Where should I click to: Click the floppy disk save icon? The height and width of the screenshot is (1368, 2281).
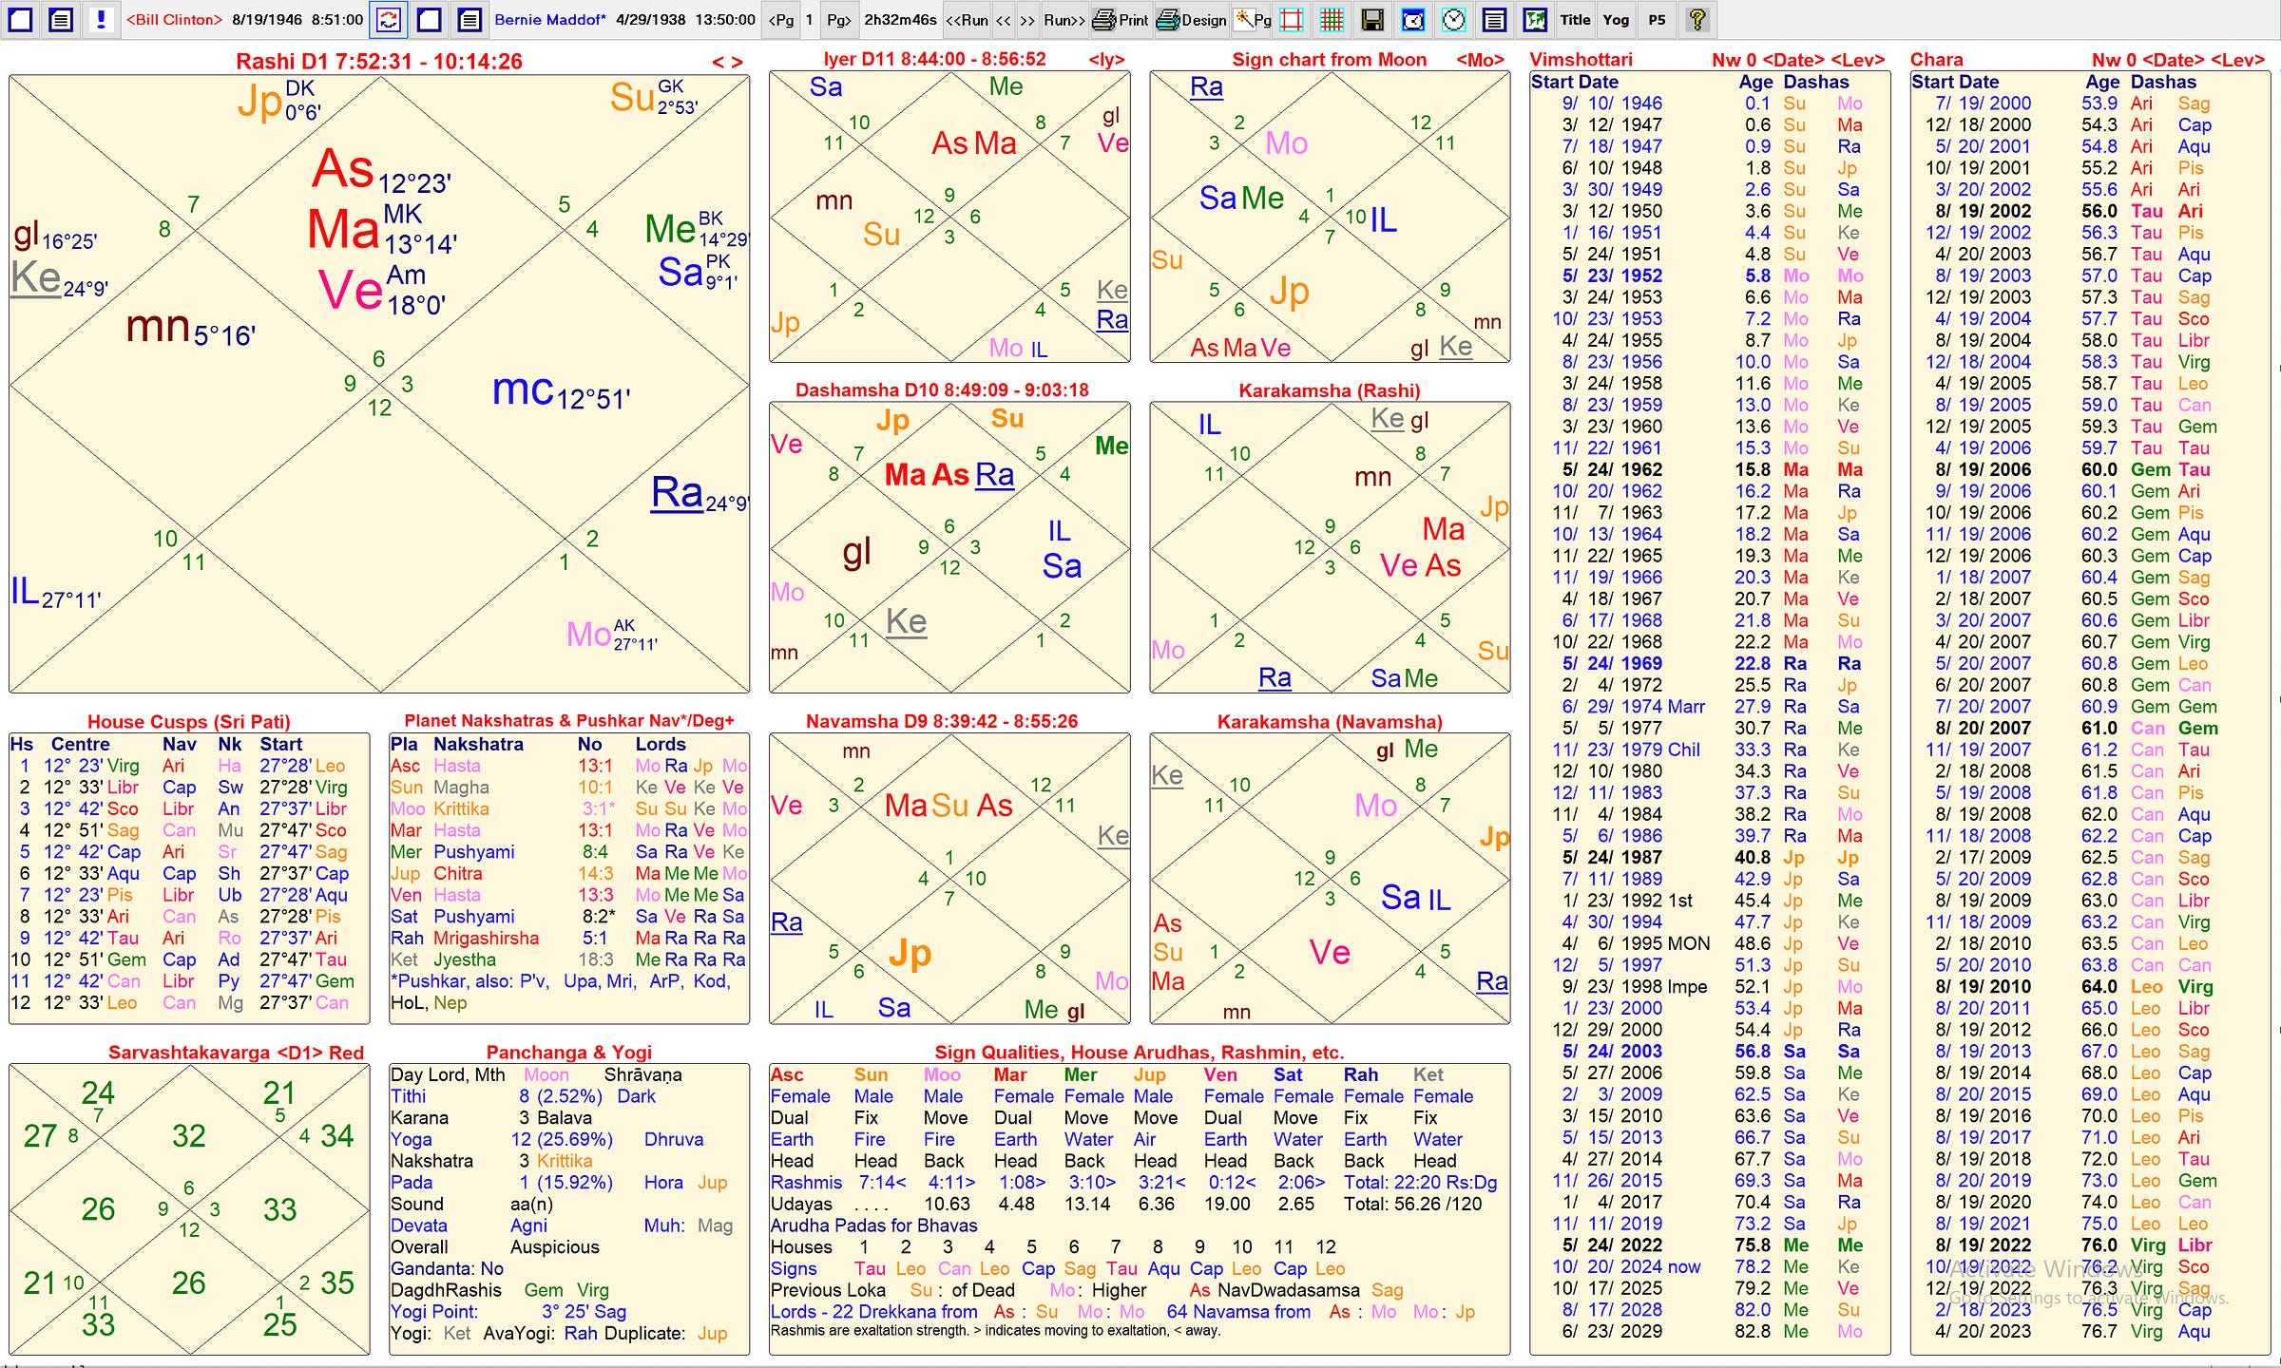click(1371, 19)
